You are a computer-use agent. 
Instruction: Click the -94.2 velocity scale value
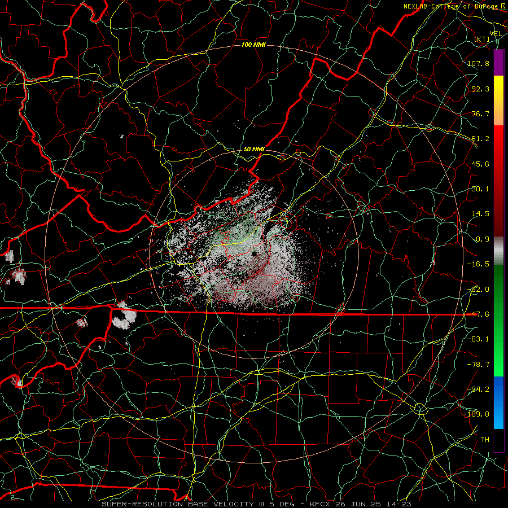click(478, 389)
